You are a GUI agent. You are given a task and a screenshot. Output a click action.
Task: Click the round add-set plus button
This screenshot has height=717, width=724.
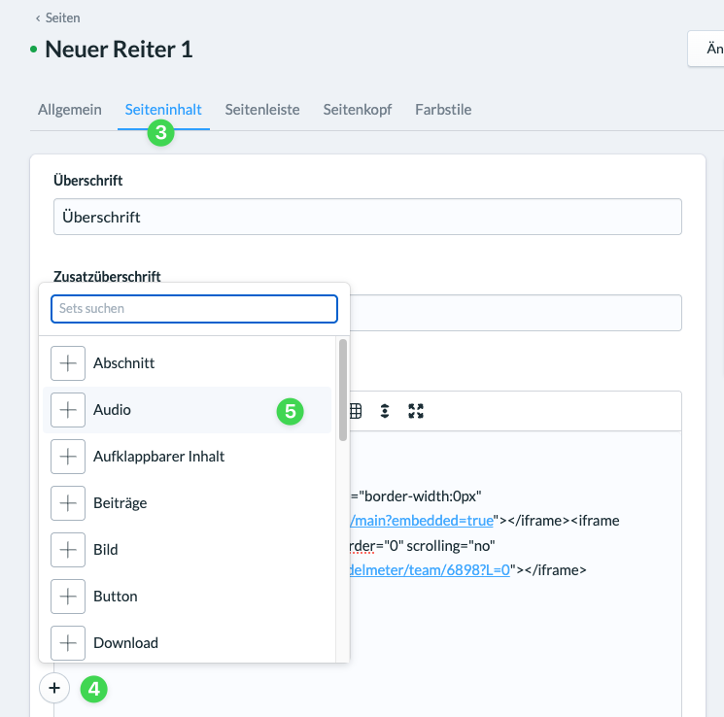click(54, 688)
